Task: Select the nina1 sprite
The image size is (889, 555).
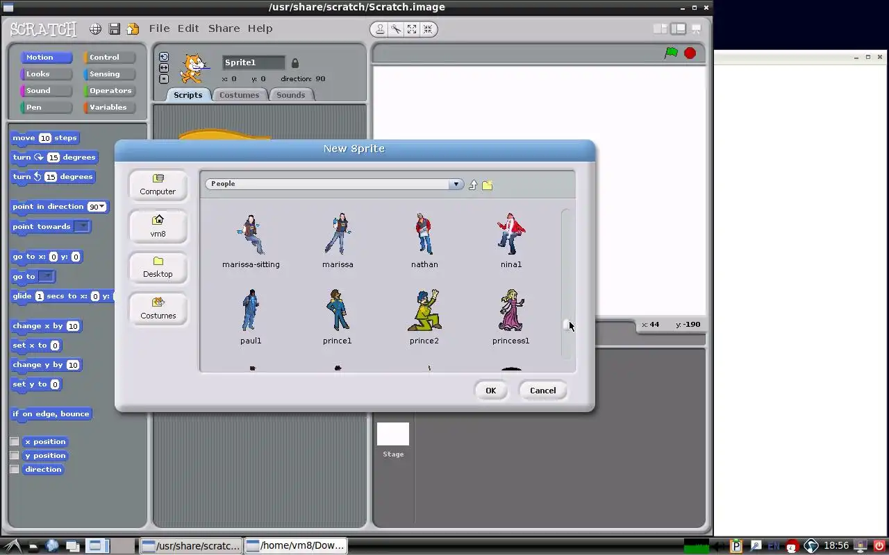Action: 511,241
